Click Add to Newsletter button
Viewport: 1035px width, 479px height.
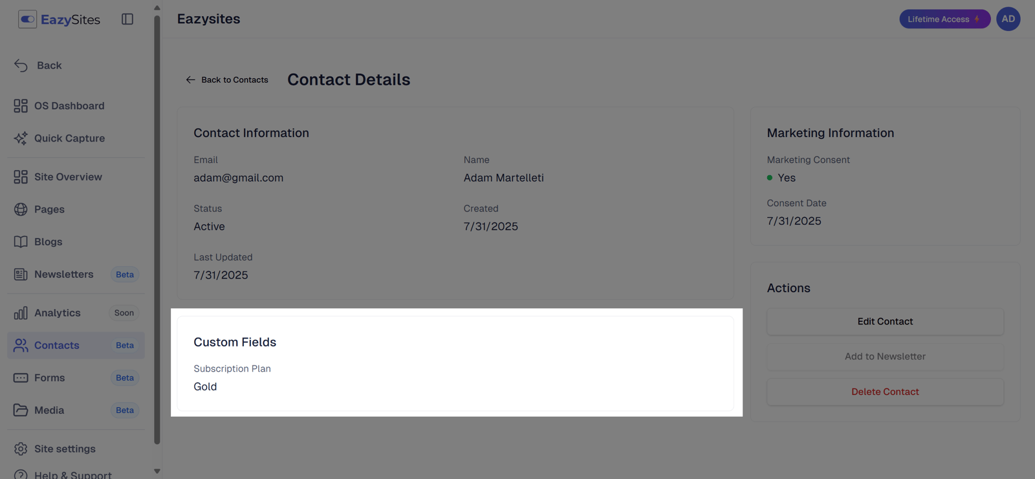point(885,356)
